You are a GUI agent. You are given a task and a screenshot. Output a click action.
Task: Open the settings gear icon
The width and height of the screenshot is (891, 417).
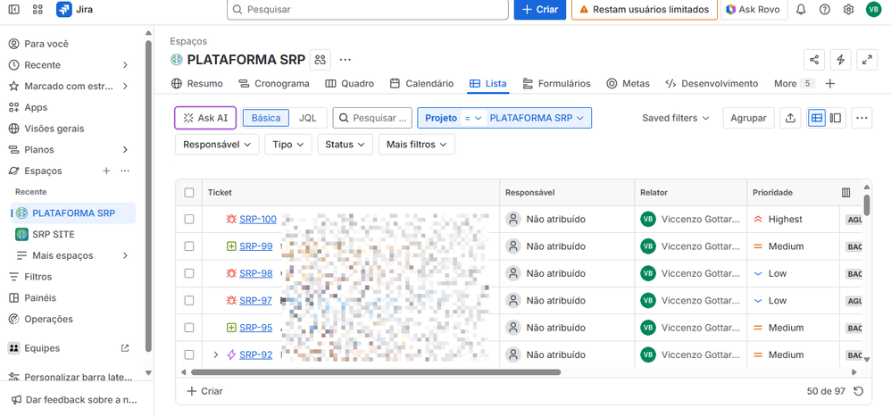tap(848, 9)
